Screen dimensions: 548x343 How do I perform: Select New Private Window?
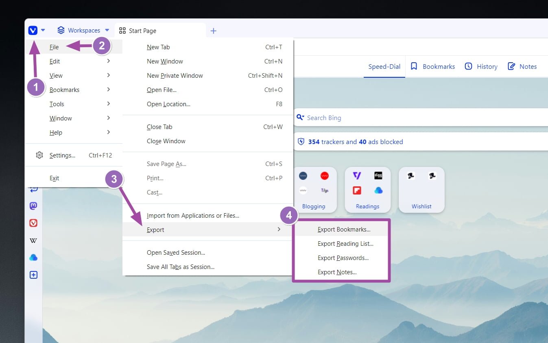pyautogui.click(x=208, y=75)
